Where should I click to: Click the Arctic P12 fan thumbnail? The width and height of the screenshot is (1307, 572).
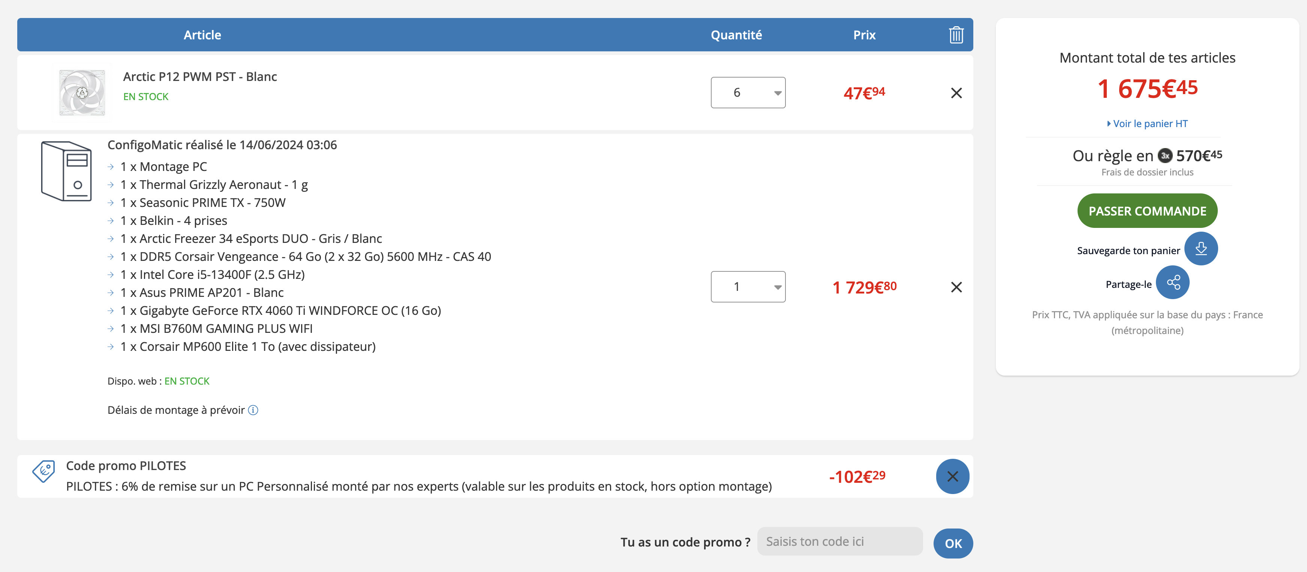[82, 93]
